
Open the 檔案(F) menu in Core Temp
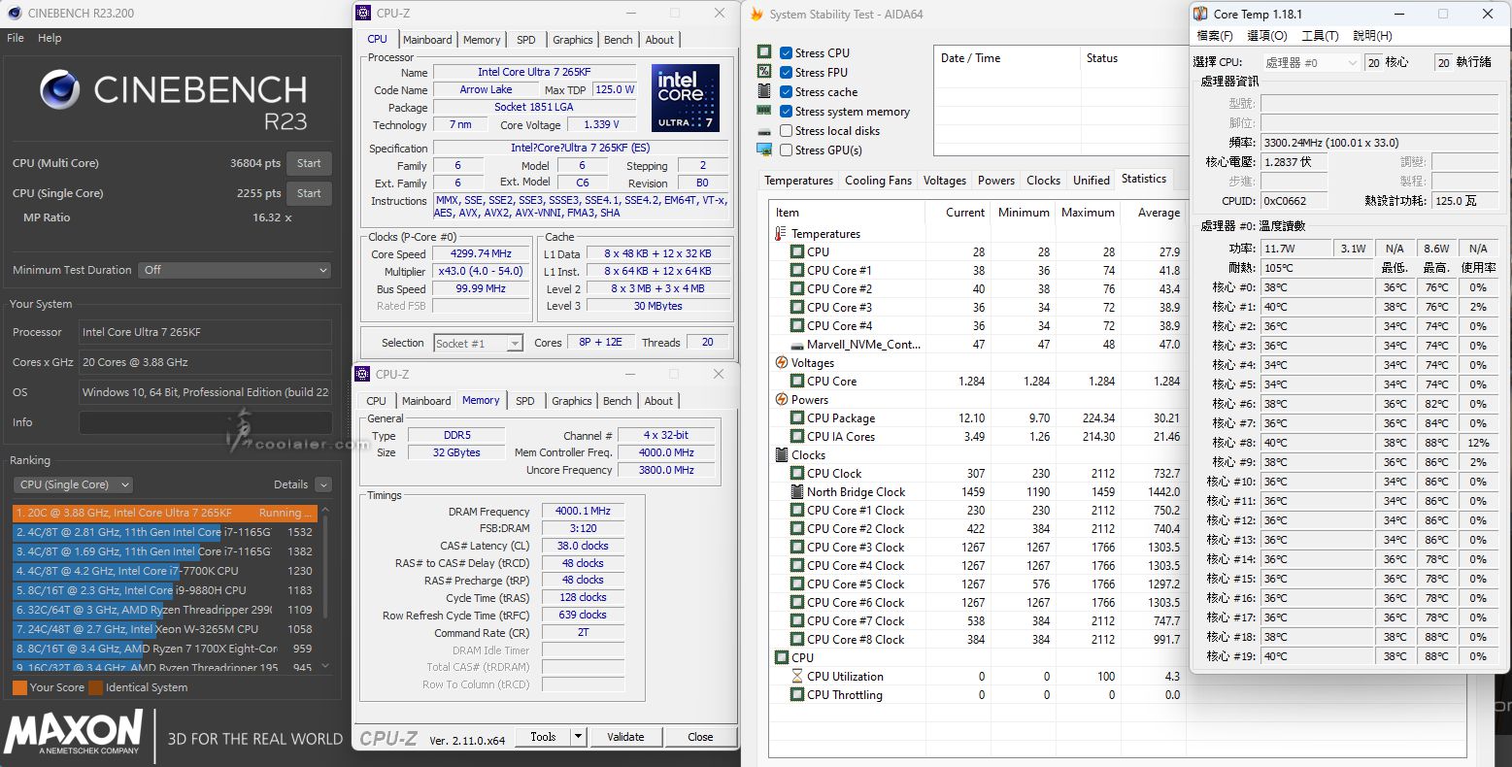point(1215,36)
